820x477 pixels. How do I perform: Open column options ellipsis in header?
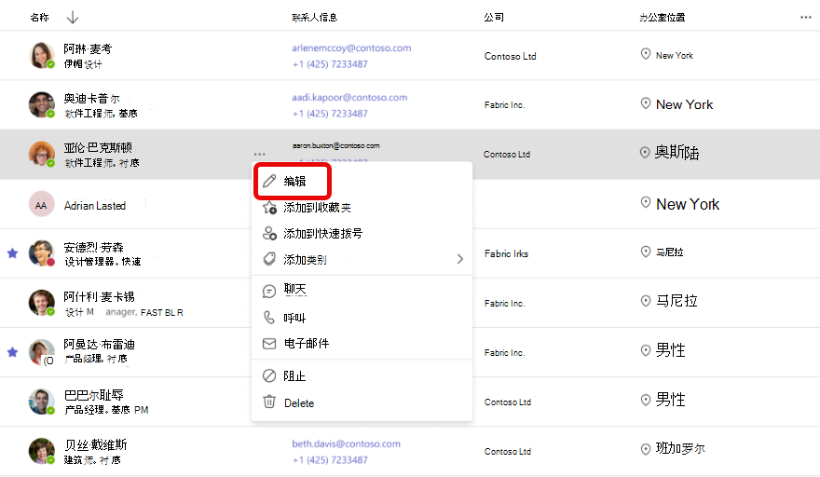pyautogui.click(x=805, y=18)
